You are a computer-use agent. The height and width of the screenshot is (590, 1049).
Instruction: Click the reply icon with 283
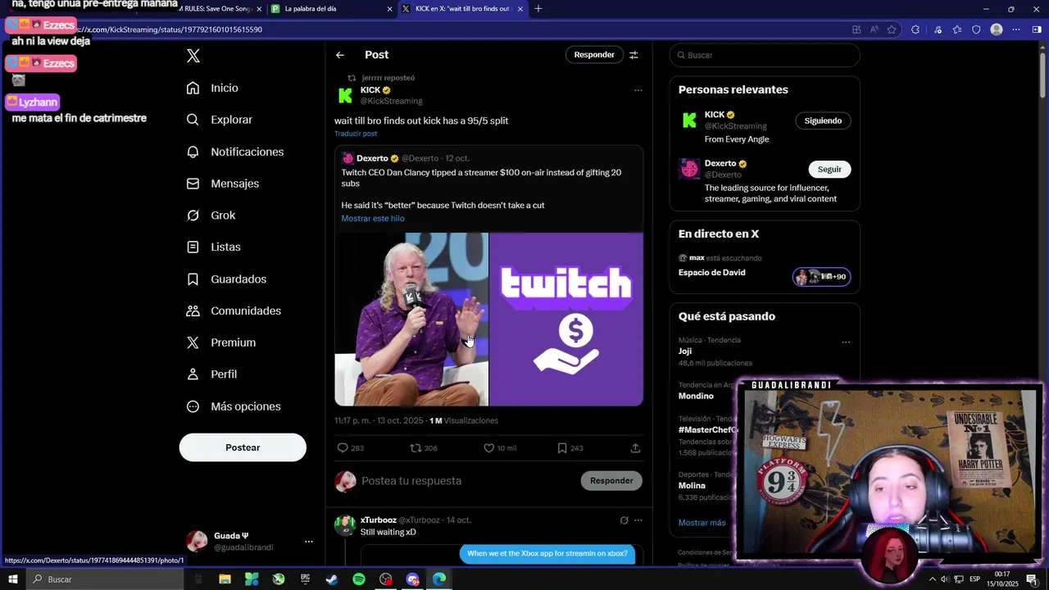[343, 448]
